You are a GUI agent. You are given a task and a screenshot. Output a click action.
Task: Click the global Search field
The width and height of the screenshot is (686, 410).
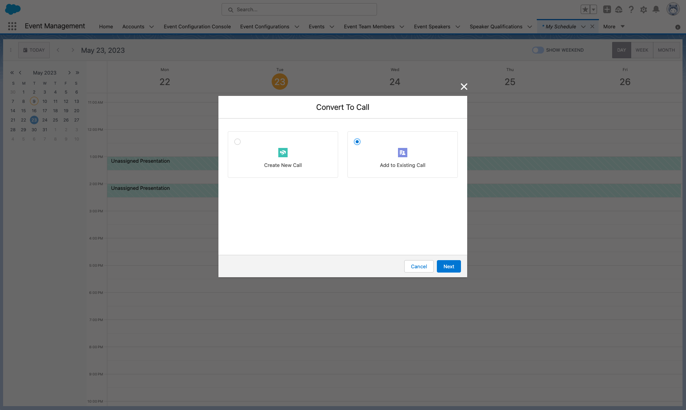(x=299, y=9)
